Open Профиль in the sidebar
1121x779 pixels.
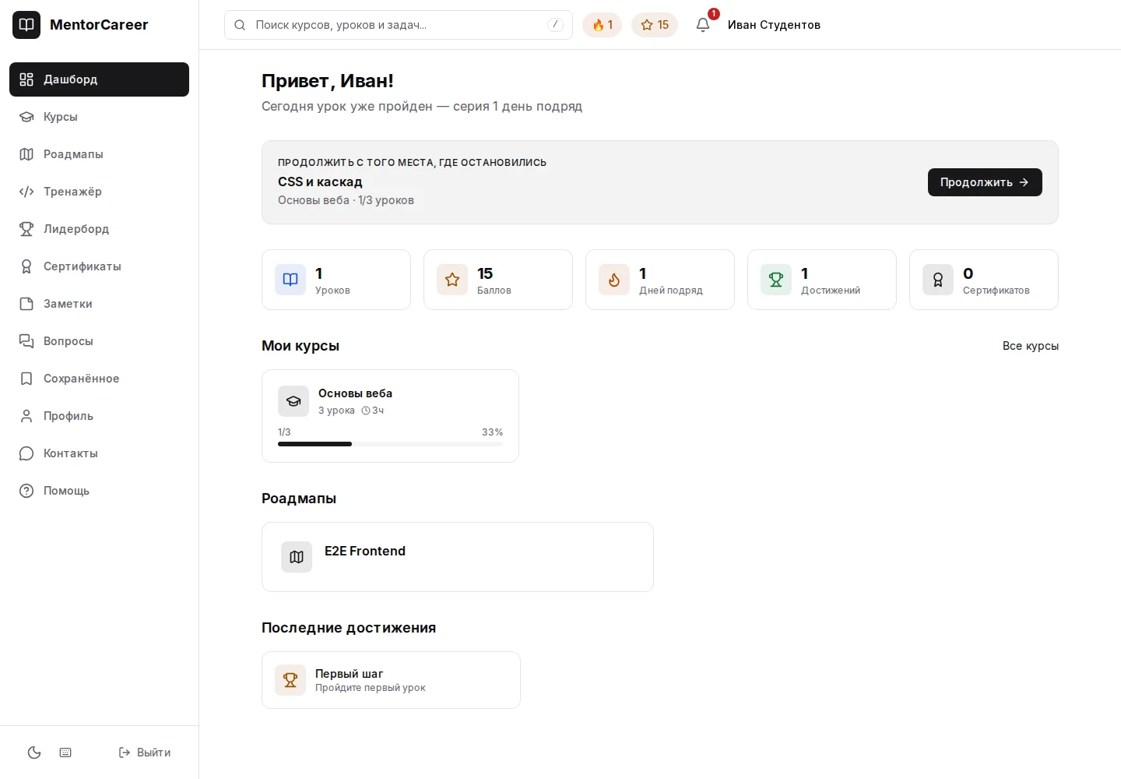coord(99,416)
